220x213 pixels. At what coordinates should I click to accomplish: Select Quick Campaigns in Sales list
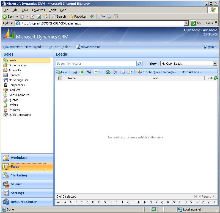[20, 115]
